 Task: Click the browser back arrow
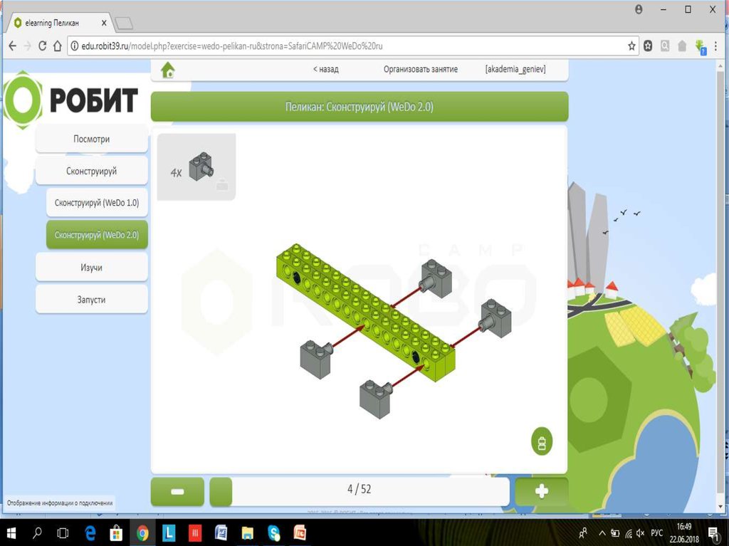[x=13, y=46]
